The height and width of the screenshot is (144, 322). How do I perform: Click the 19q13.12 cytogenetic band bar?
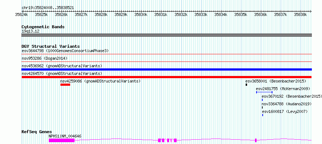coord(166,35)
